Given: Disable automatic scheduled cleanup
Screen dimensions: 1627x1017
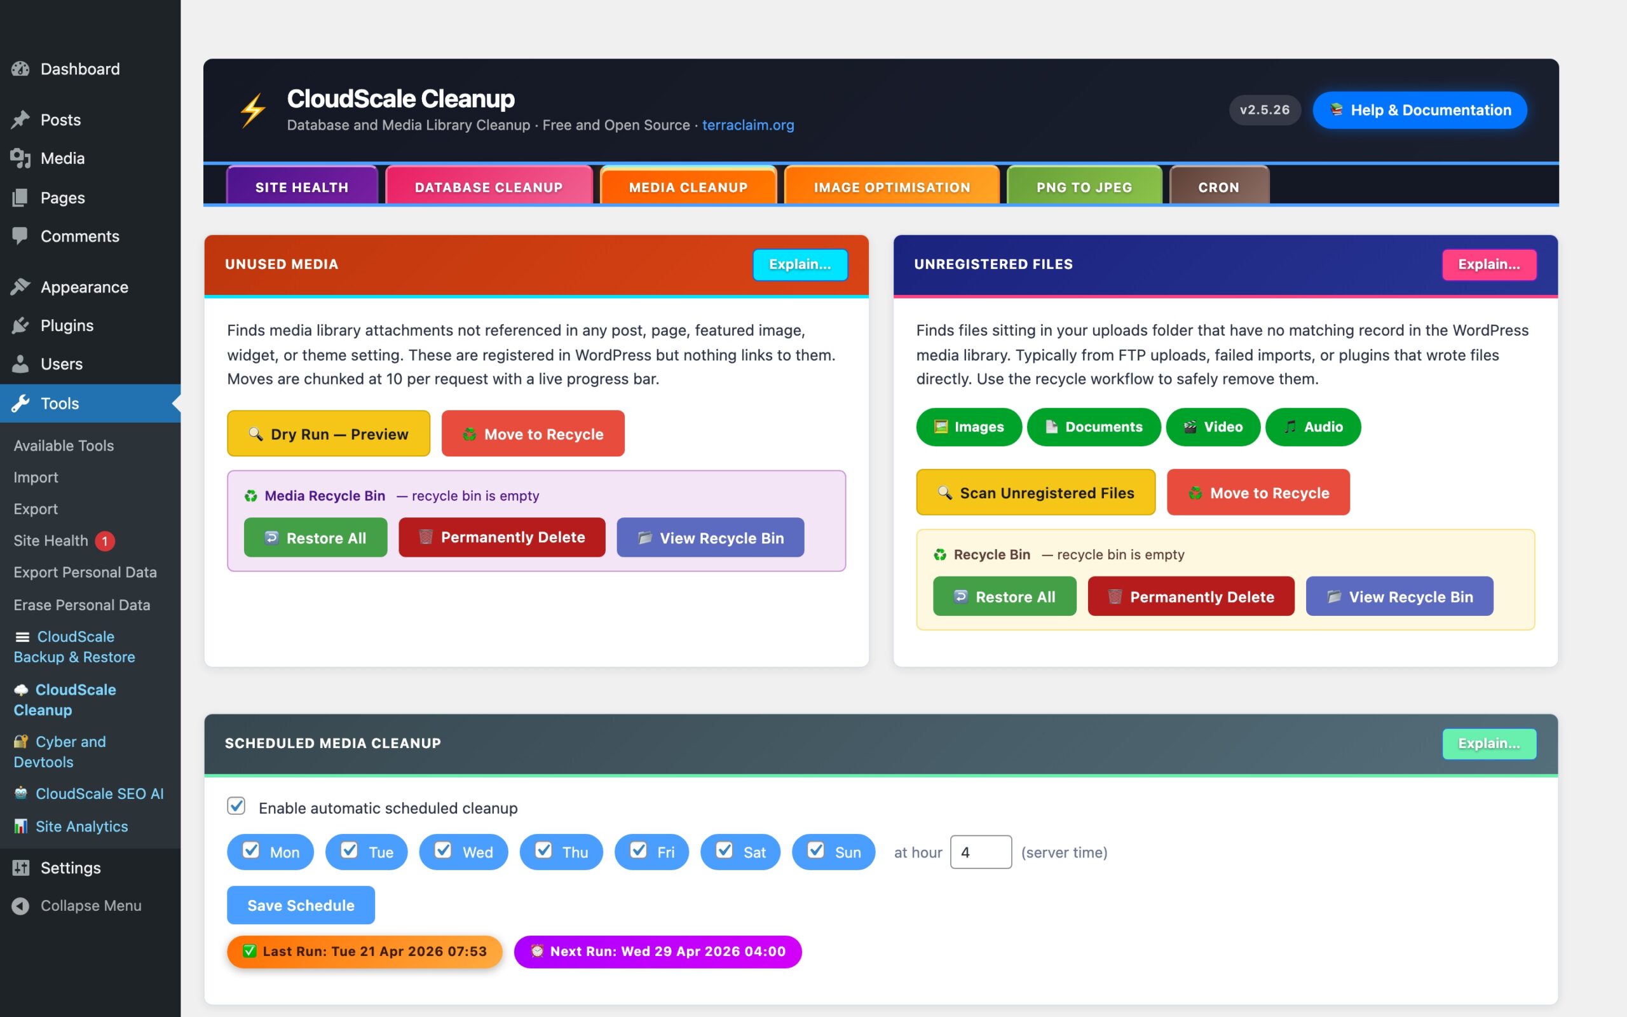Looking at the screenshot, I should pos(236,806).
